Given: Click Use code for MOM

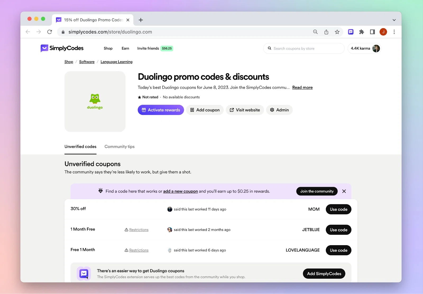Looking at the screenshot, I should 339,209.
